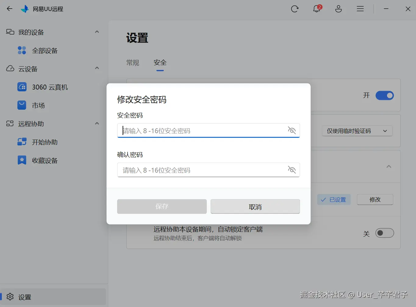Click the 开始协助 icon

click(22, 142)
